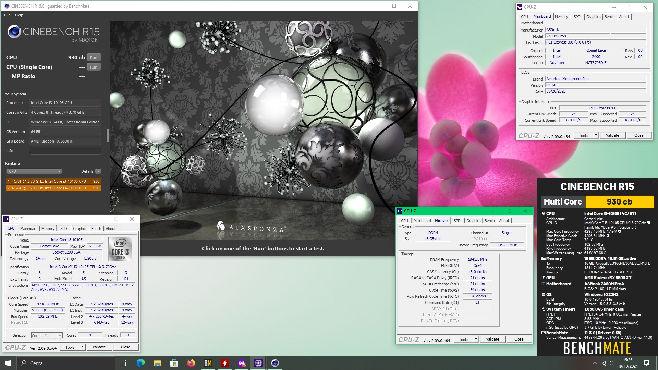Click Tools button in CPU tab window
This screenshot has width=658, height=370.
[x=70, y=347]
